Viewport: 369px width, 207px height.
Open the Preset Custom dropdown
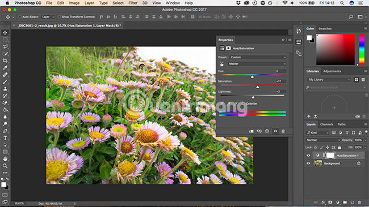coord(258,57)
